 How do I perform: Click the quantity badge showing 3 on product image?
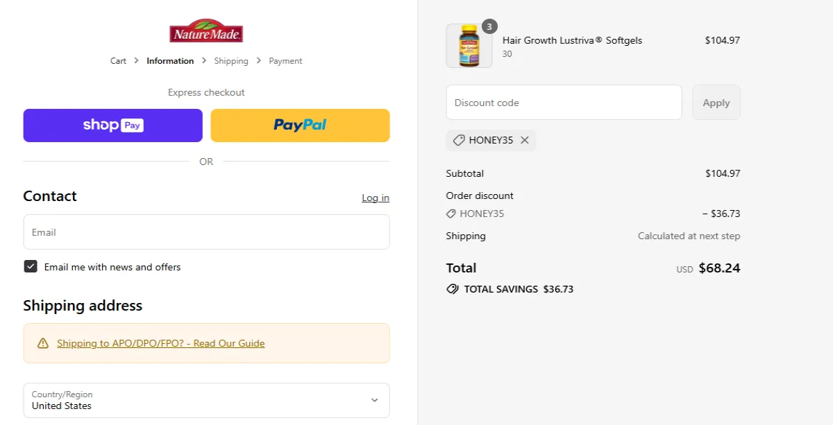[488, 26]
